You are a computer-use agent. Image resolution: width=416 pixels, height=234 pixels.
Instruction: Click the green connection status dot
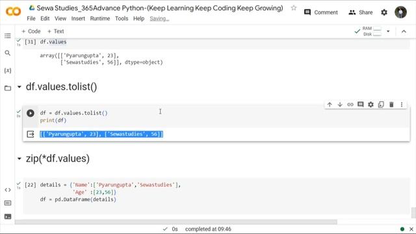[x=402, y=229]
